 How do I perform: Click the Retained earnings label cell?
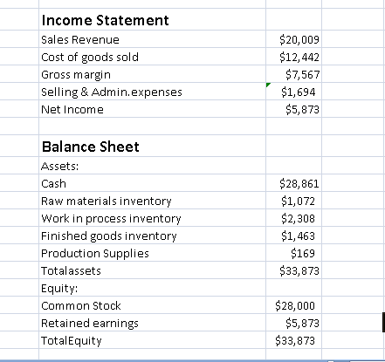pyautogui.click(x=152, y=323)
